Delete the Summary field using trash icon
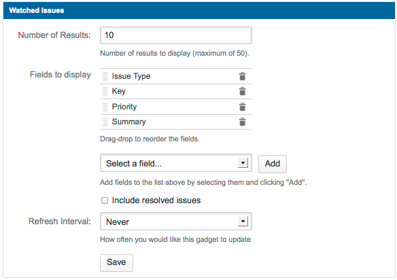 (242, 122)
